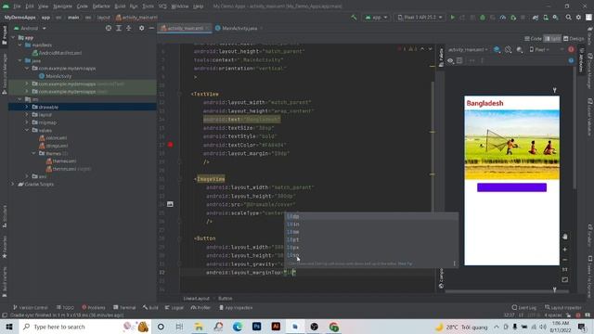Click zoom to fit icon in preview
The width and height of the screenshot is (594, 334).
point(565,280)
